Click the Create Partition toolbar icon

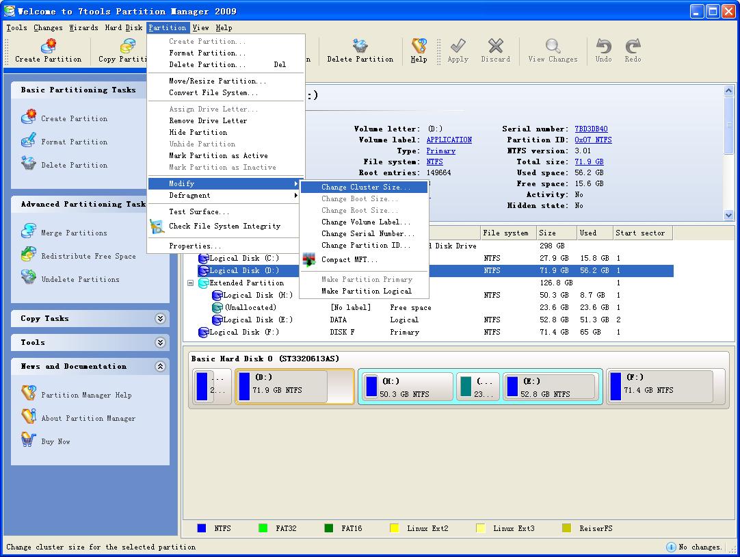48,47
